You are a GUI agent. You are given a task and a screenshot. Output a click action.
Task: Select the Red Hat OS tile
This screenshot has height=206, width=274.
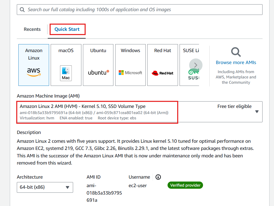tap(162, 65)
